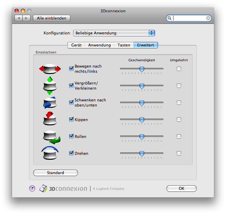Click the zoom in/out green arrows icon
This screenshot has width=226, height=214.
[x=50, y=86]
